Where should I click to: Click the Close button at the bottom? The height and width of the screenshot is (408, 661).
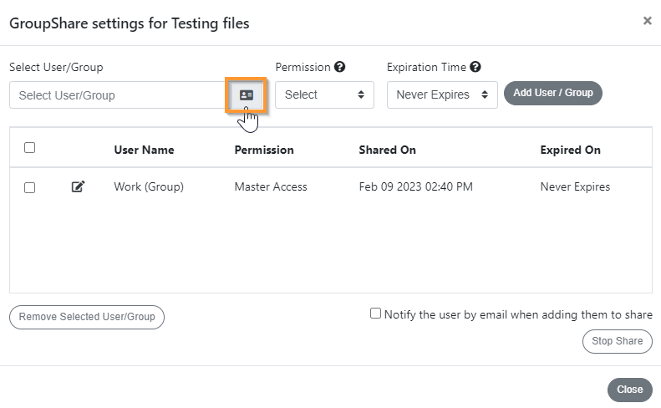click(x=630, y=390)
